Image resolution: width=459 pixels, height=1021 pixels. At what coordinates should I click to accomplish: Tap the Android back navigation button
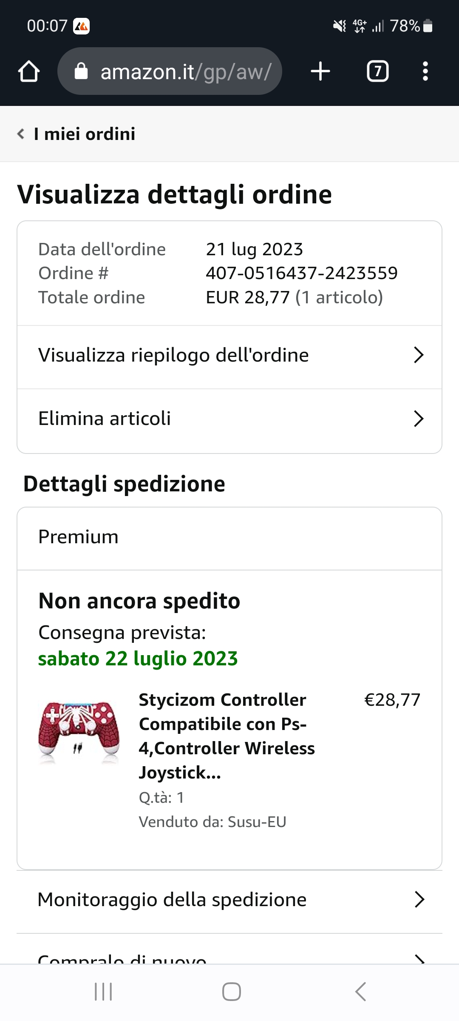(360, 992)
